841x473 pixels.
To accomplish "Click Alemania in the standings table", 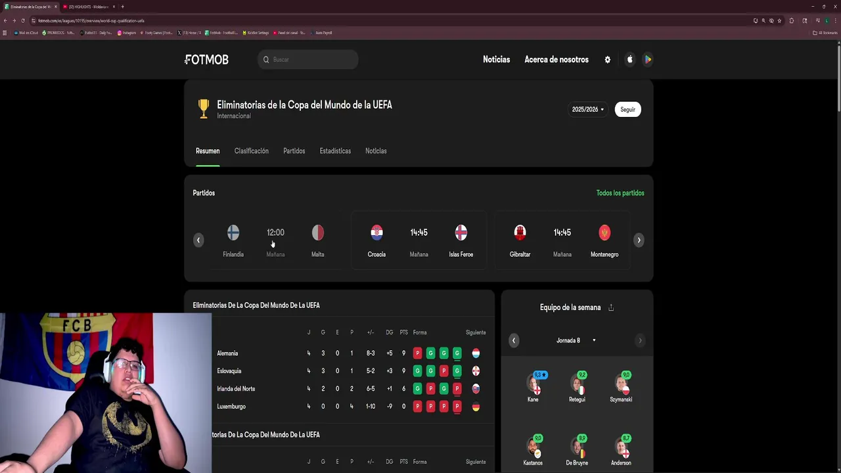I will point(227,353).
